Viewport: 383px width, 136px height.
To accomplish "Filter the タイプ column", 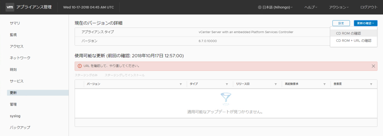I will (x=227, y=84).
